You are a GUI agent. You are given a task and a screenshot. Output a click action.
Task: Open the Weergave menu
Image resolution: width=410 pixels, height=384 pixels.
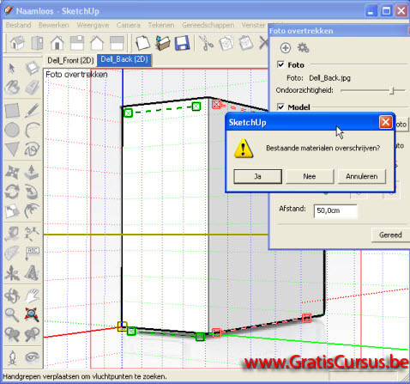[93, 25]
